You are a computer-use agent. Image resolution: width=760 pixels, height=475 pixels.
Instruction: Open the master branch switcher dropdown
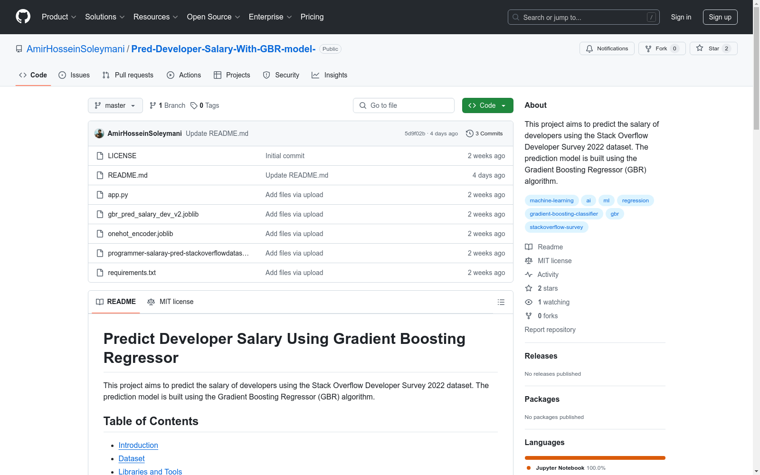115,105
